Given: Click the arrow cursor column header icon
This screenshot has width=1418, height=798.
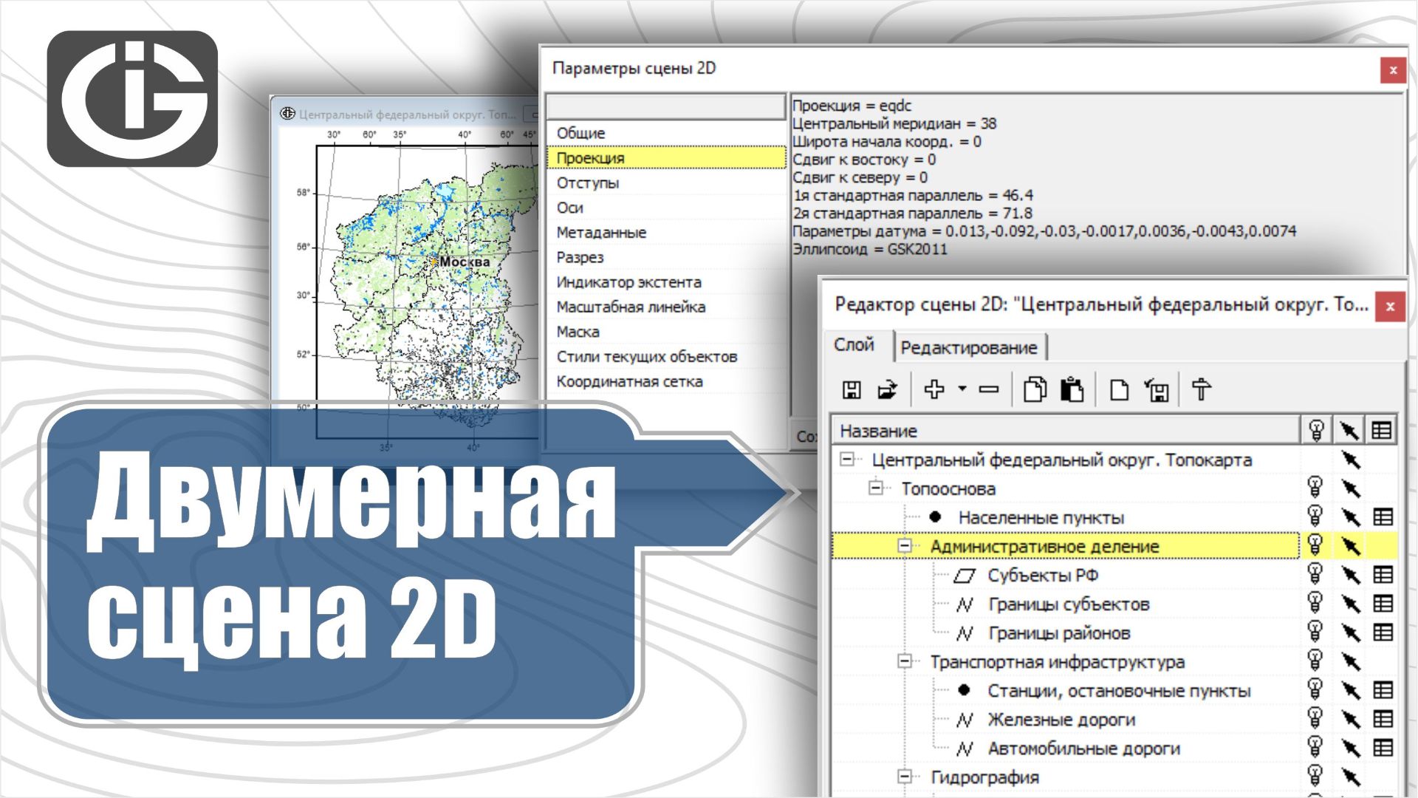Looking at the screenshot, I should (1349, 430).
